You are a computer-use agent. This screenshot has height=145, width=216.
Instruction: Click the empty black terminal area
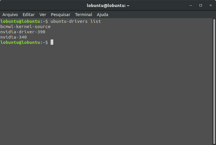[x=106, y=94]
